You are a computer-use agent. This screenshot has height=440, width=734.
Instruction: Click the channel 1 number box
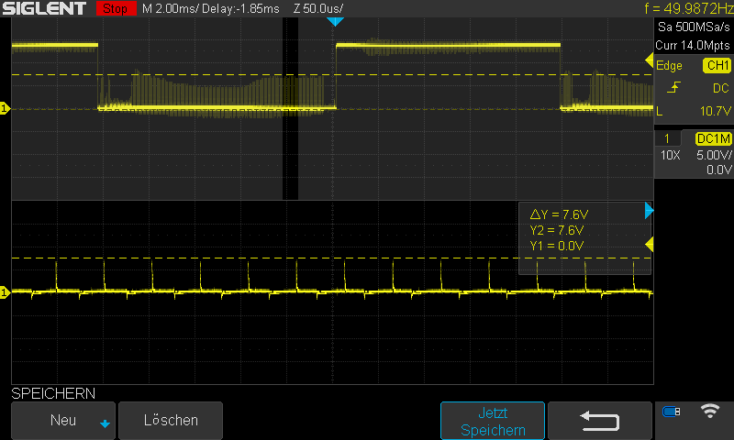pos(667,138)
